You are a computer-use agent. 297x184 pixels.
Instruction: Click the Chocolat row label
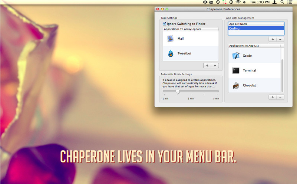[249, 85]
